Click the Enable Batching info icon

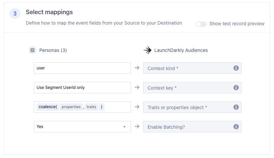(x=236, y=127)
